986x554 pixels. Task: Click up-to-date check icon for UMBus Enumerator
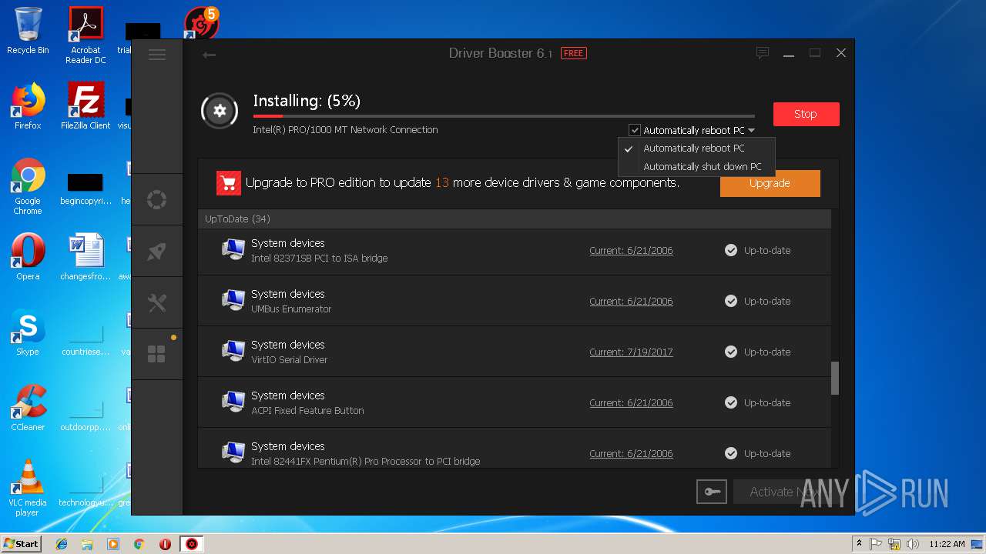(731, 301)
